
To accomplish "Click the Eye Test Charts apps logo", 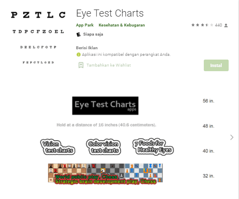I will (x=105, y=105).
